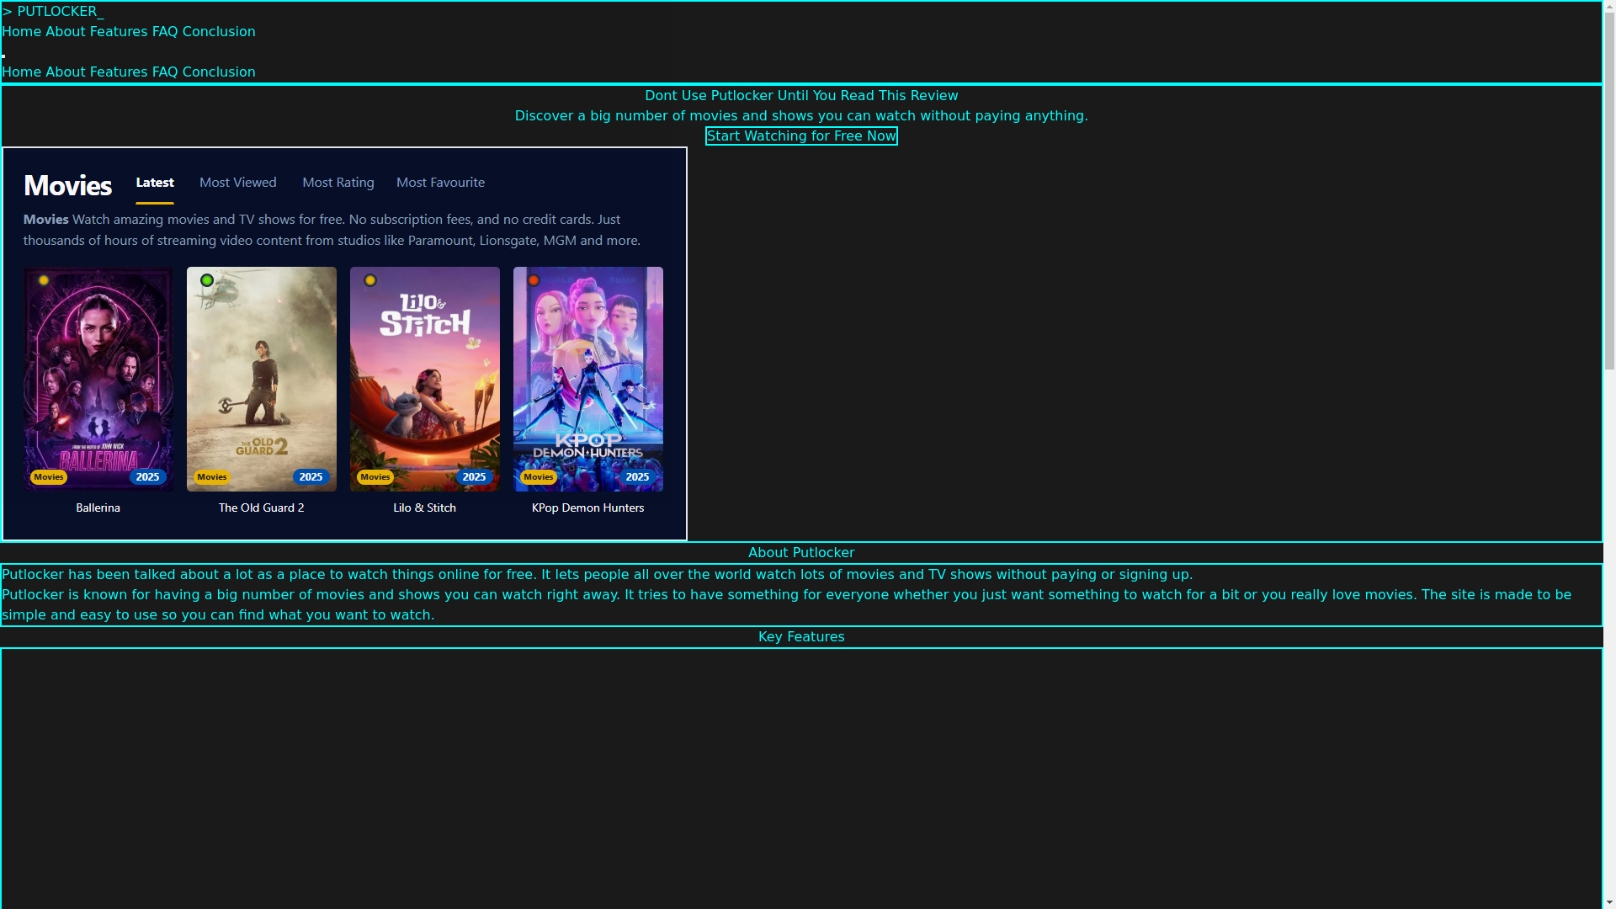Screen dimensions: 1616x909
Task: Open the Lilo & Stitch poster
Action: [425, 379]
